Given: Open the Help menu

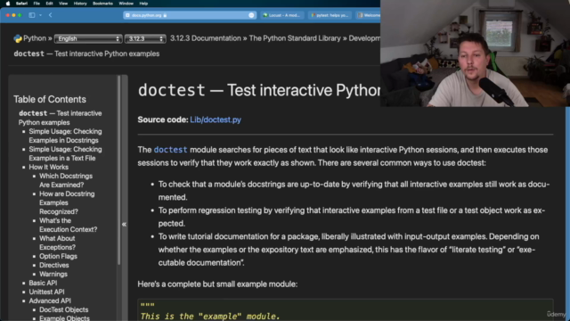Looking at the screenshot, I should [x=143, y=4].
